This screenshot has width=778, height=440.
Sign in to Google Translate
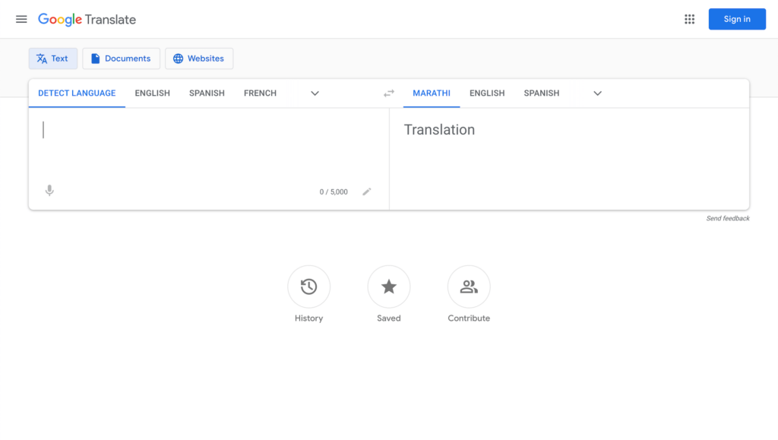(736, 19)
